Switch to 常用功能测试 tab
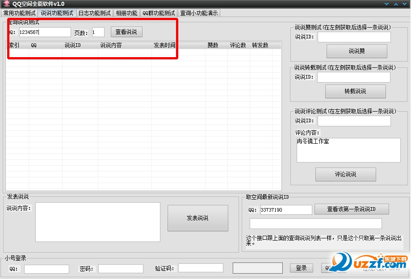411x279 pixels. (x=19, y=13)
